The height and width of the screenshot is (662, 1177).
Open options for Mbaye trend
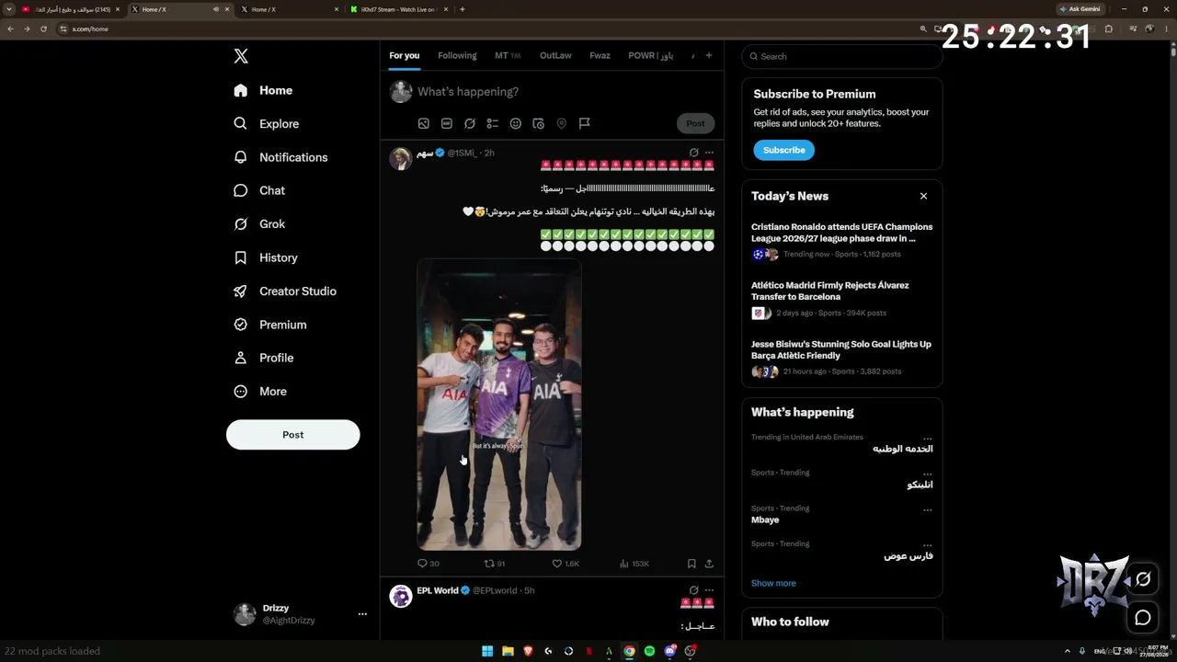[927, 508]
